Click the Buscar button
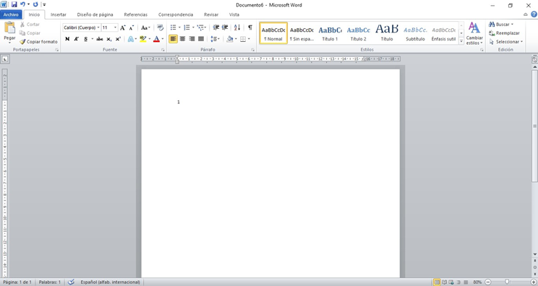Screen dimensions: 538x286 pos(501,25)
